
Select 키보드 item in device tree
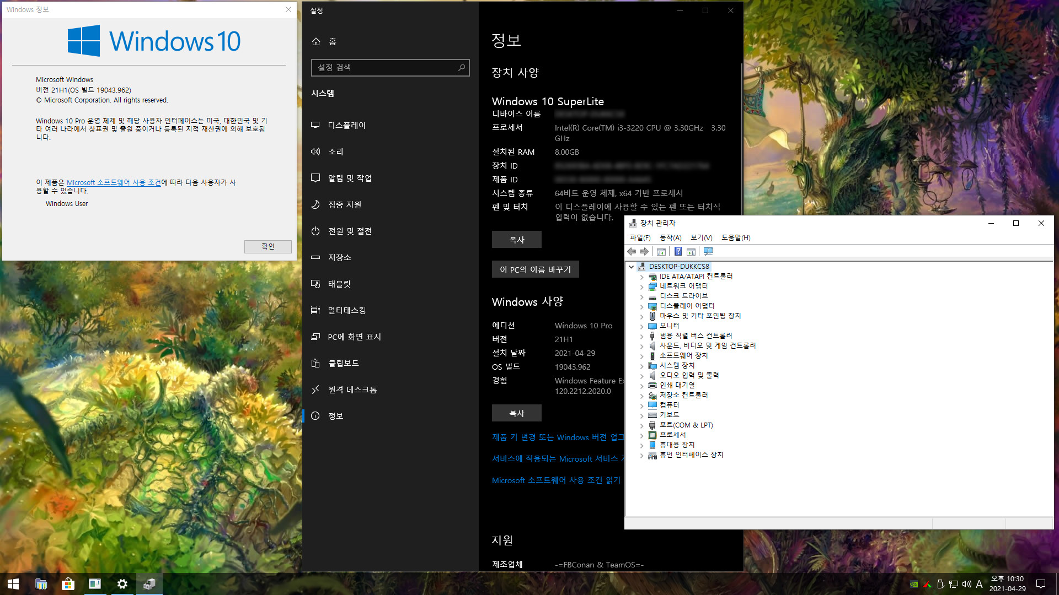(669, 415)
